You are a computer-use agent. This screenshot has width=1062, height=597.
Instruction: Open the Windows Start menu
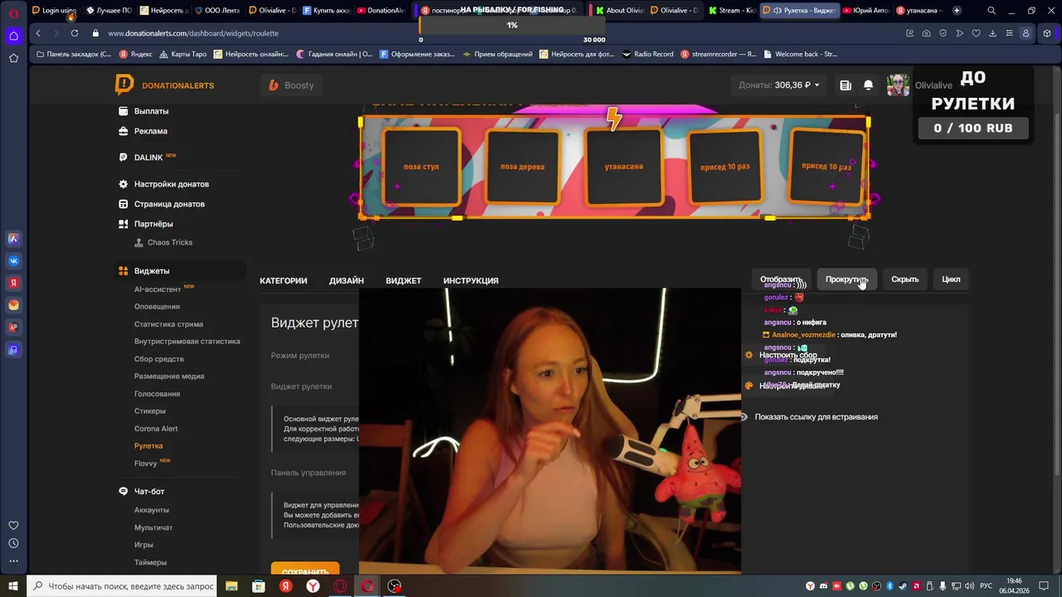[x=13, y=586]
